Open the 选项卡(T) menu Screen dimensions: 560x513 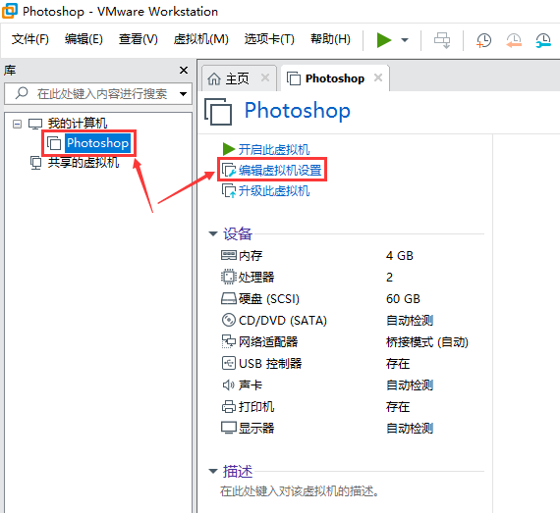pos(269,39)
